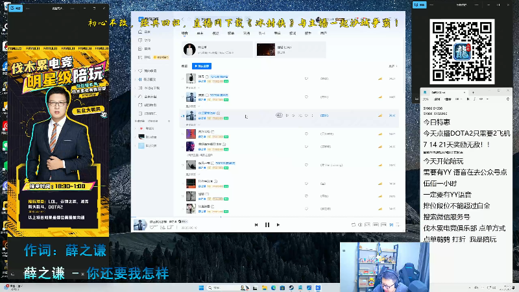
Task: Click more options dots on highlighted row
Action: (312, 116)
